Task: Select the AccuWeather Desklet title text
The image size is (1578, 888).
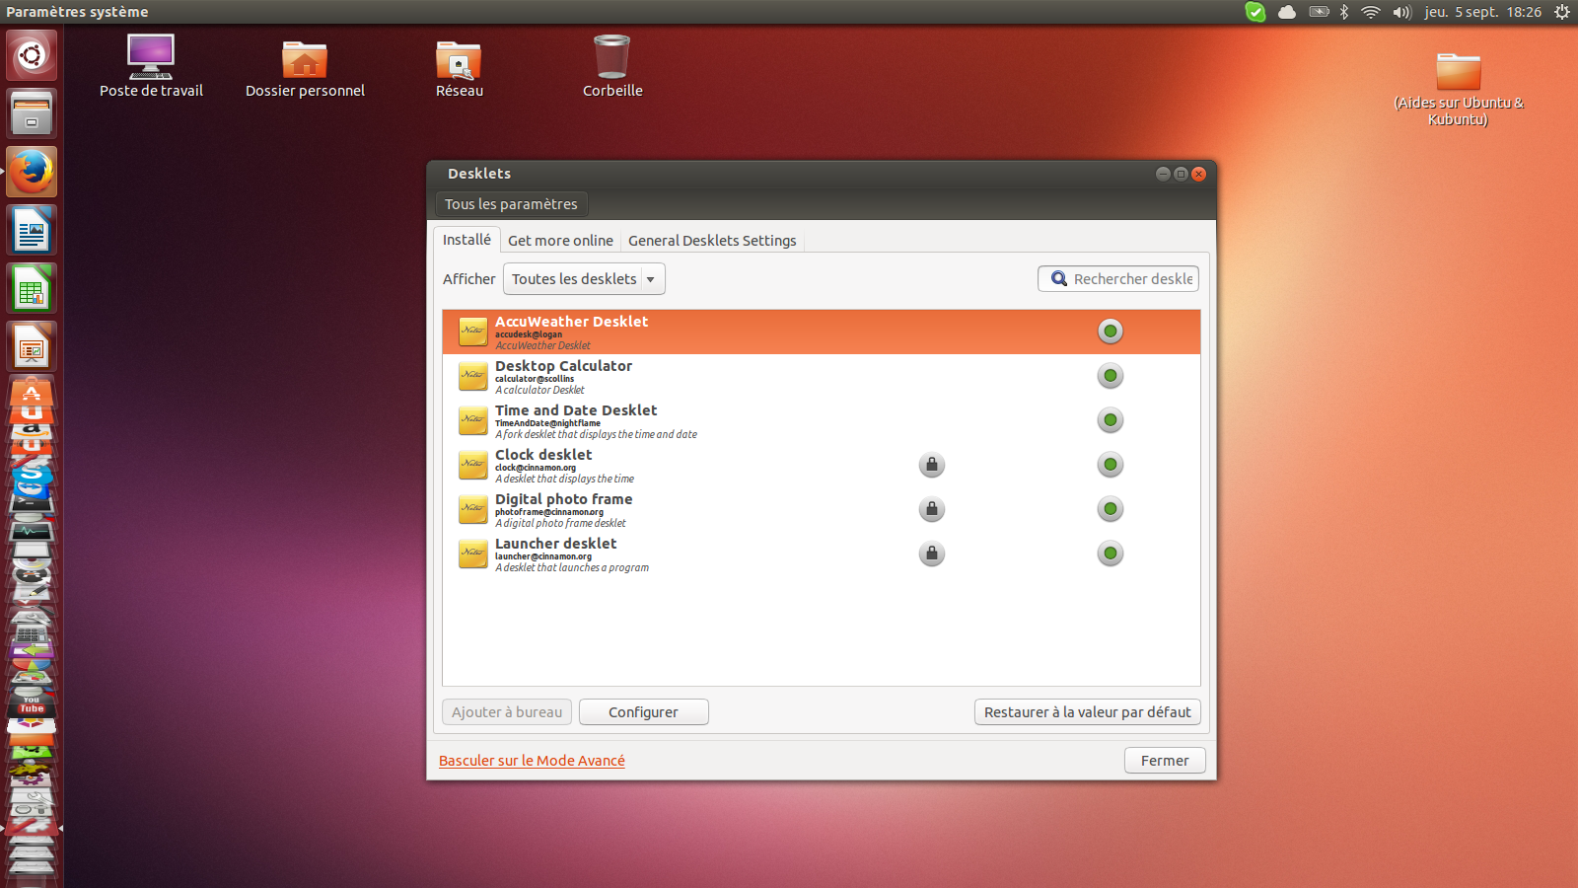Action: 571,322
